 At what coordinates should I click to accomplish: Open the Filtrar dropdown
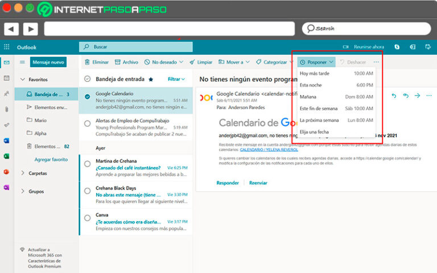[176, 79]
